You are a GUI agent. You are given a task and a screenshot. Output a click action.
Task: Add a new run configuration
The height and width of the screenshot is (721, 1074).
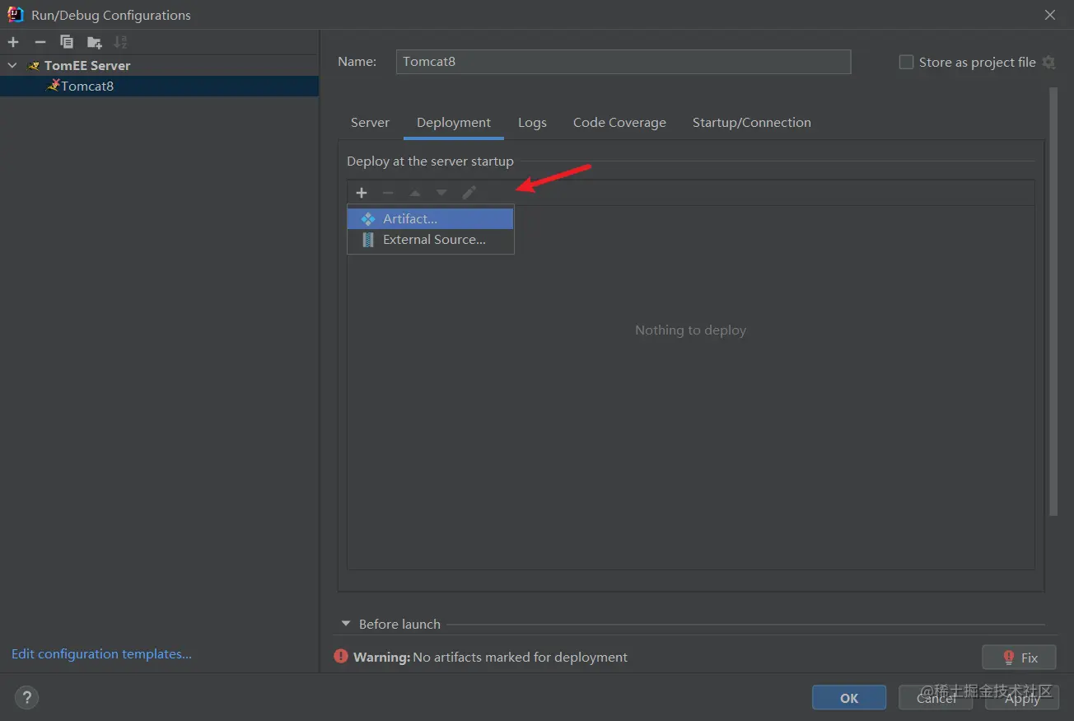(x=13, y=42)
